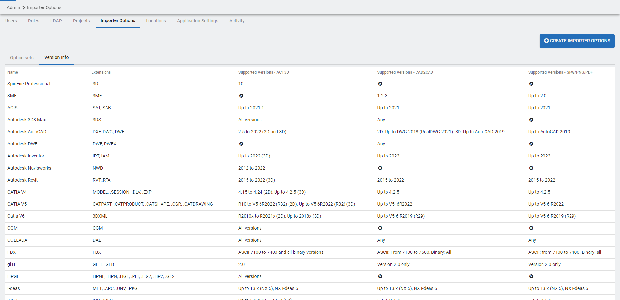
Task: Select the Catia V6 row name
Action: [x=16, y=216]
